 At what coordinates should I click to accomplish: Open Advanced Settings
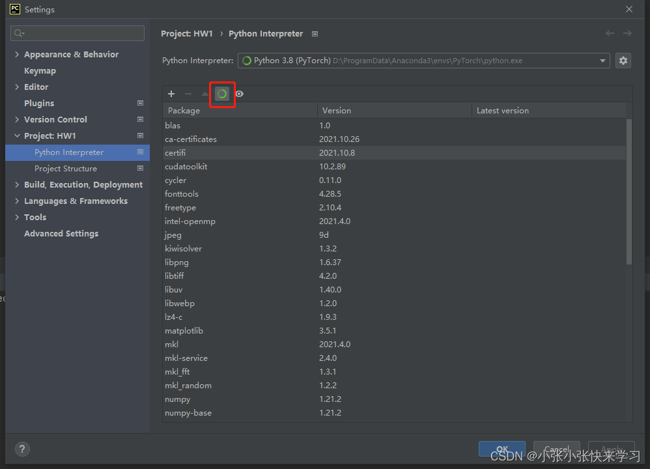[x=61, y=233]
